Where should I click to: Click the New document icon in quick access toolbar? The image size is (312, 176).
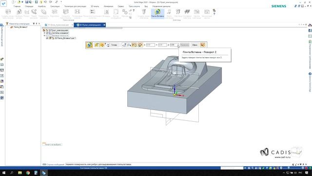click(x=13, y=2)
